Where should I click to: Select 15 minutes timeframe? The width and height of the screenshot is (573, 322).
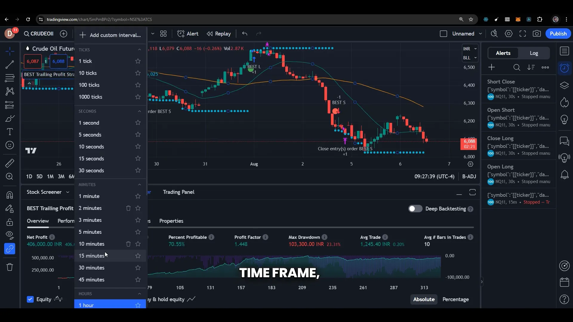point(92,256)
